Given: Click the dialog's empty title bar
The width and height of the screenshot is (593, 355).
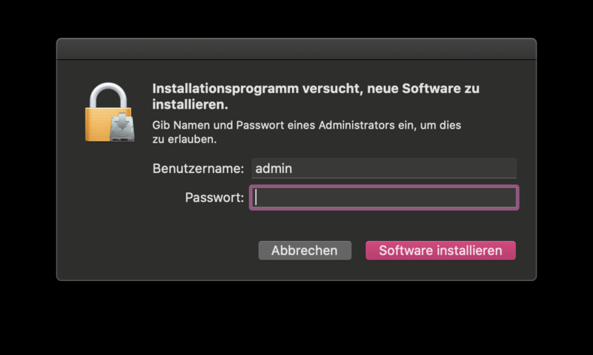Looking at the screenshot, I should [x=296, y=49].
